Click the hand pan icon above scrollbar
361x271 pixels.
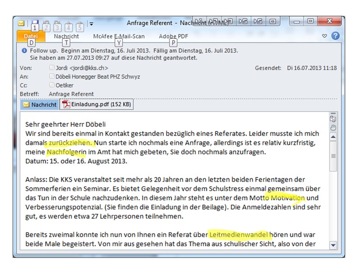pos(333,127)
